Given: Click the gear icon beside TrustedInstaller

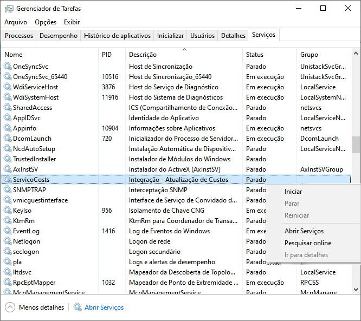Looking at the screenshot, I should tap(8, 159).
